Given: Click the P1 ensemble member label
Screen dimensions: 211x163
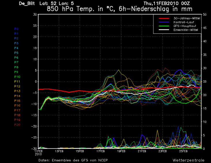Looking at the screenshot, I should click(16, 33).
